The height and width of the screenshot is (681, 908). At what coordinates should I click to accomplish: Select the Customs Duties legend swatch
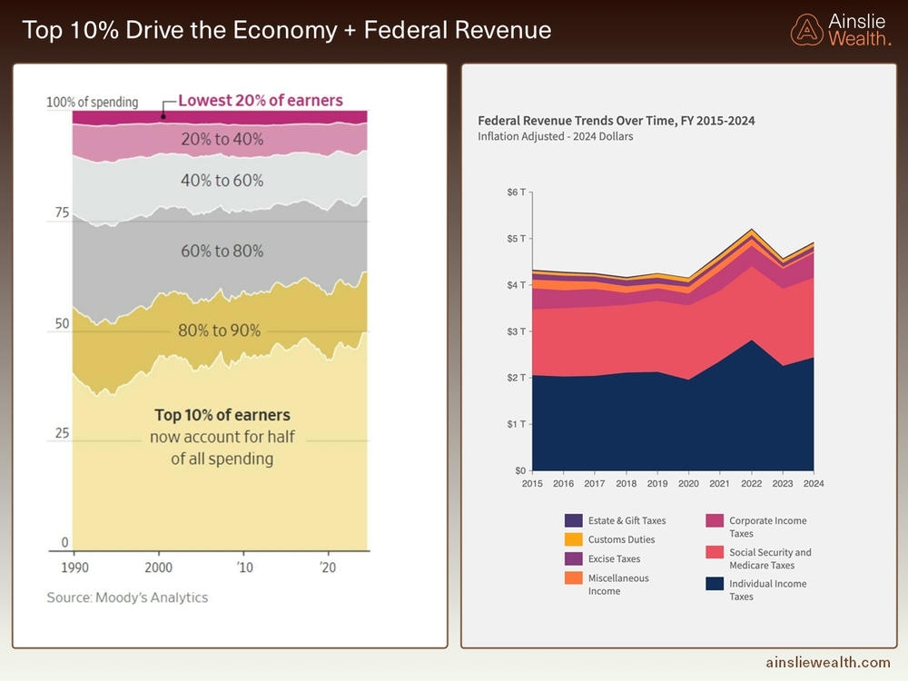(573, 539)
